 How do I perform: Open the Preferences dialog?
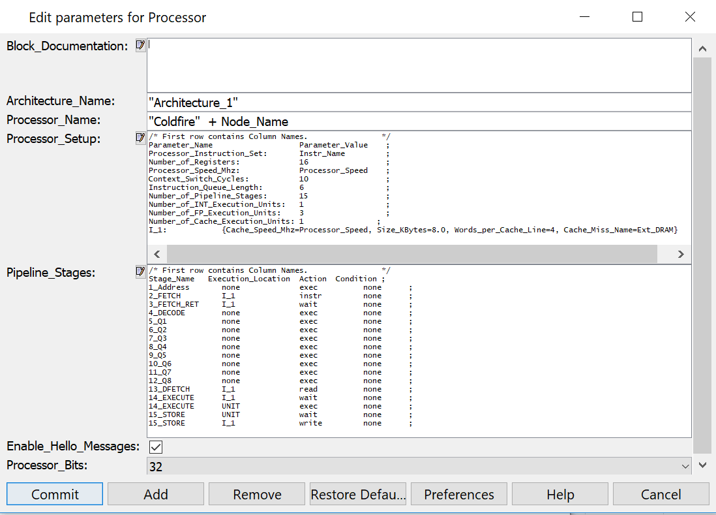click(459, 494)
